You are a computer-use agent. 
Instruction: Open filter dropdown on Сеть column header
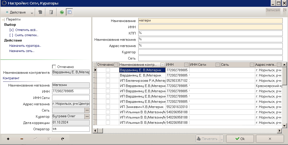tap(252, 65)
